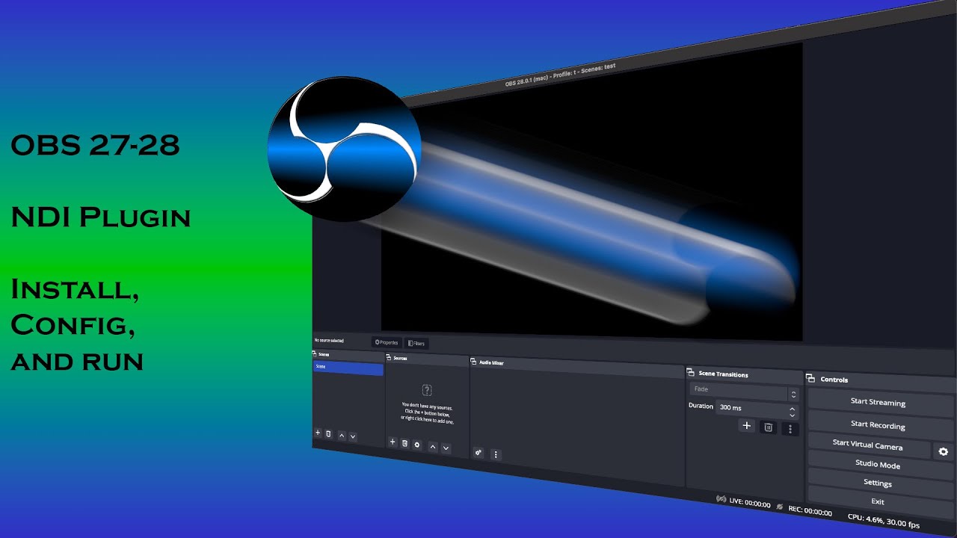The image size is (957, 538).
Task: Click Start Recording
Action: pos(881,427)
